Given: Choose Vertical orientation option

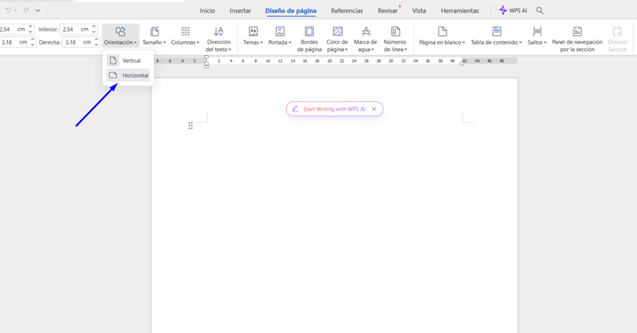Looking at the screenshot, I should pos(129,60).
